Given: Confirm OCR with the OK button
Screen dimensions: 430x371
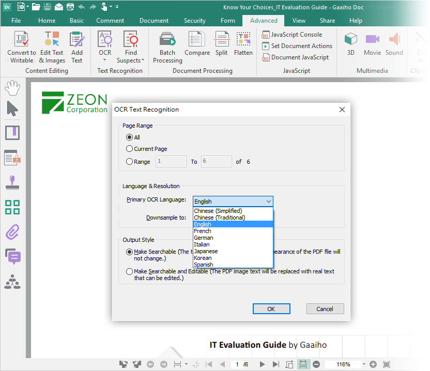Looking at the screenshot, I should click(x=271, y=309).
